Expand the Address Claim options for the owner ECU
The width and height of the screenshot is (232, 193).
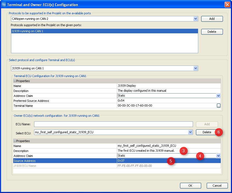pyautogui.click(x=218, y=156)
